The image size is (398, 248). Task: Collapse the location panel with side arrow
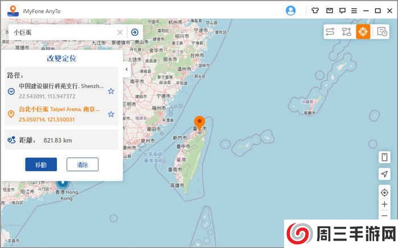click(126, 69)
